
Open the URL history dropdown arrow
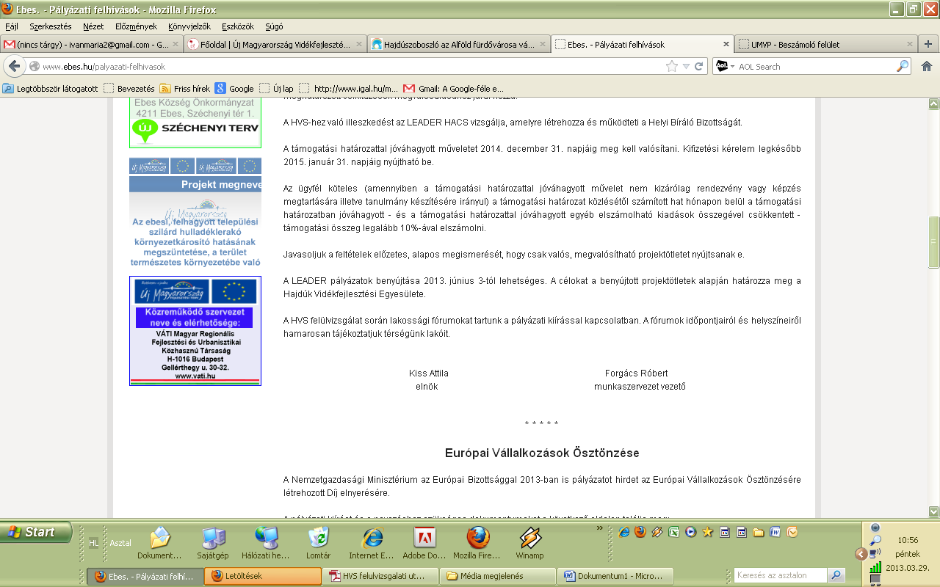pos(686,67)
